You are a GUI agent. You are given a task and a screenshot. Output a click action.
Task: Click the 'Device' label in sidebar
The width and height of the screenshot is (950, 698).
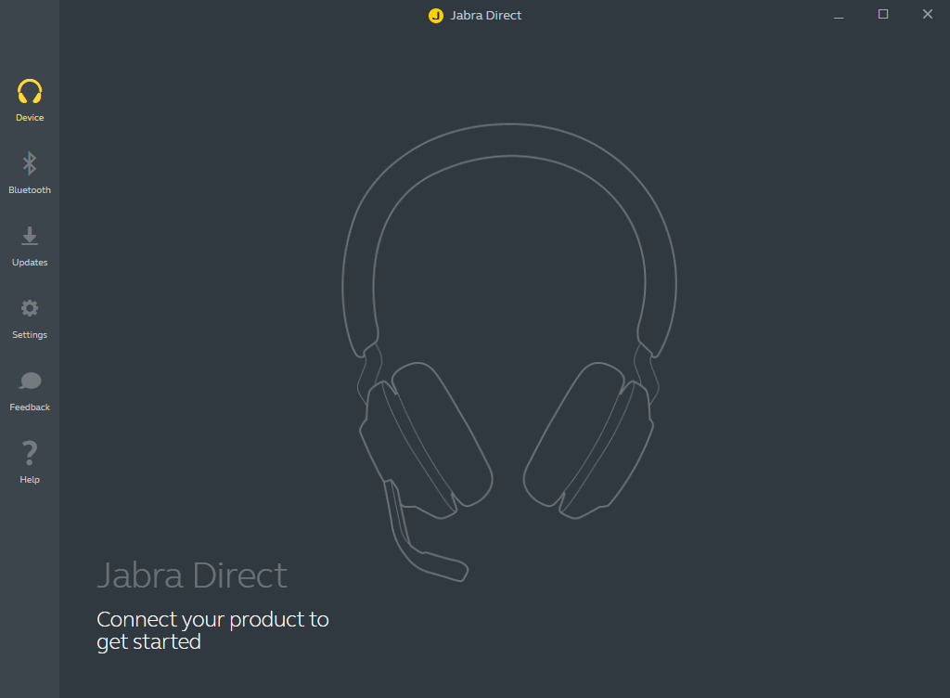point(30,118)
